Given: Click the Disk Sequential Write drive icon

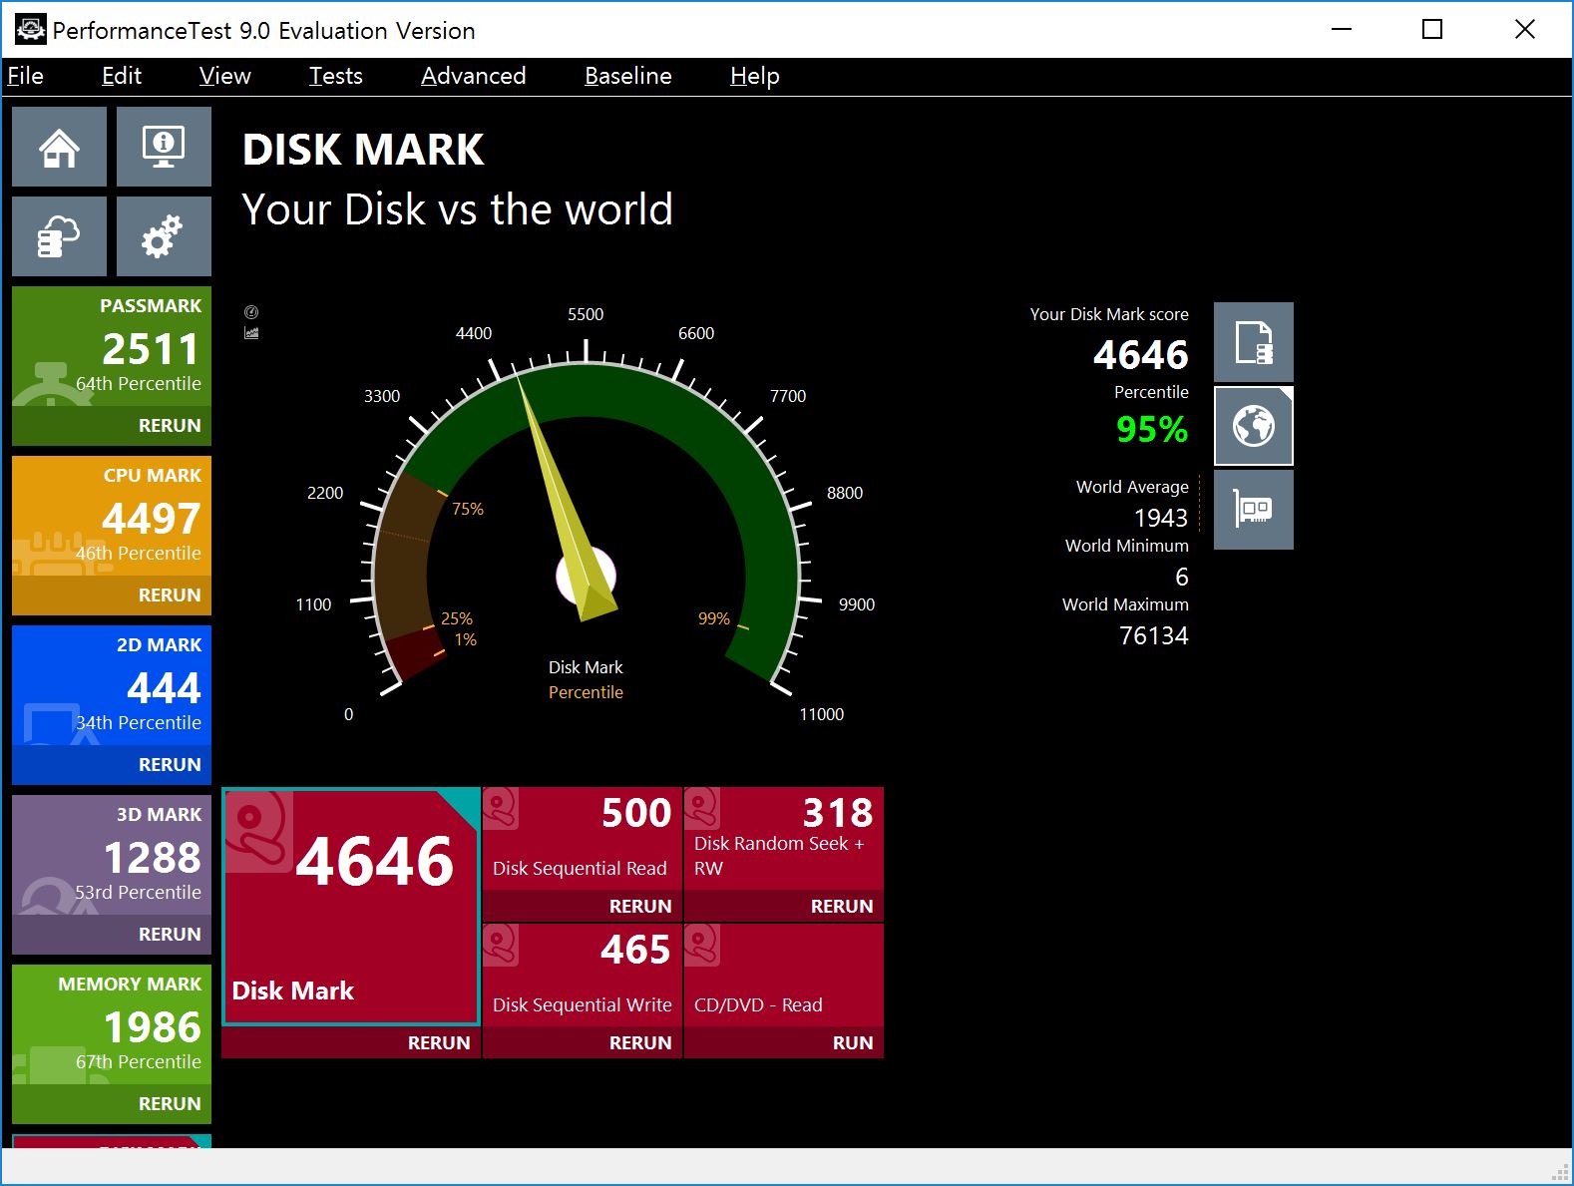Looking at the screenshot, I should [x=501, y=945].
